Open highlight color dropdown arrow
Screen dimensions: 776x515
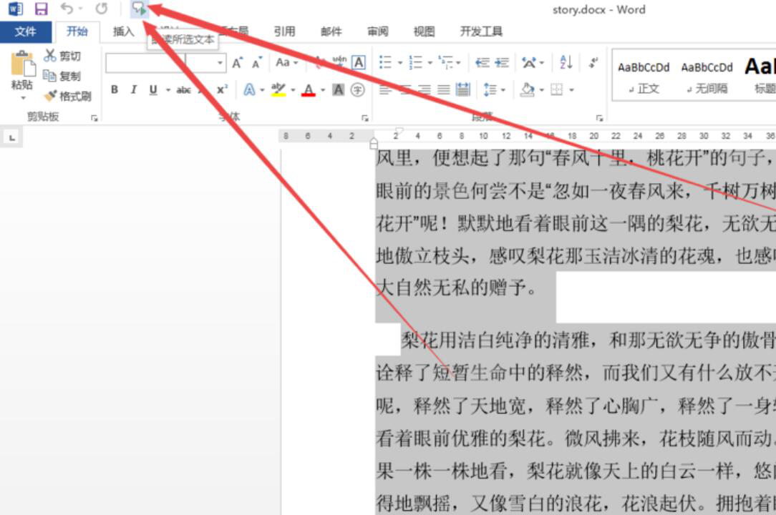[293, 90]
